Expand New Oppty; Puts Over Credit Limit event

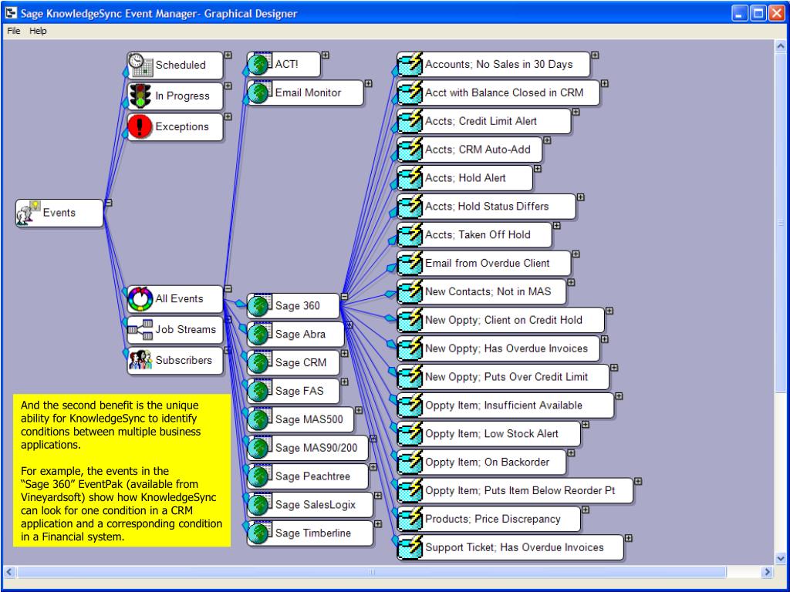[x=614, y=368]
